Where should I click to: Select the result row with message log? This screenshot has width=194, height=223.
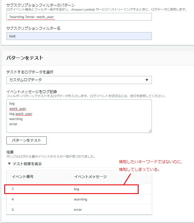click(79, 189)
